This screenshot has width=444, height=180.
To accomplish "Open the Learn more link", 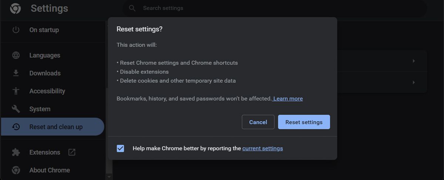I will click(x=288, y=99).
